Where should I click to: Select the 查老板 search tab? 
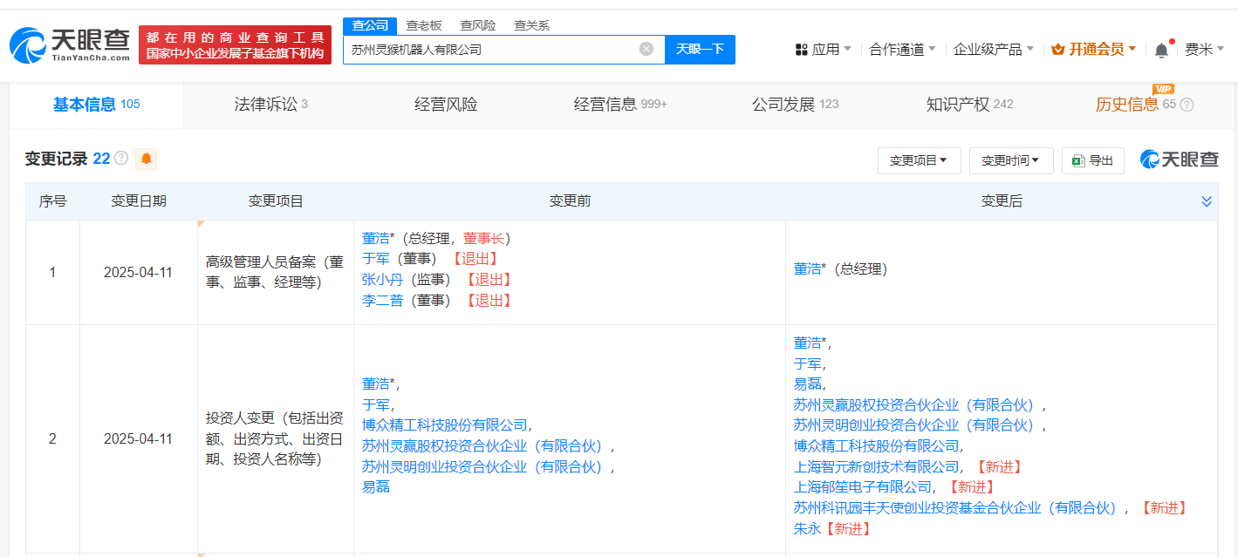[x=424, y=25]
